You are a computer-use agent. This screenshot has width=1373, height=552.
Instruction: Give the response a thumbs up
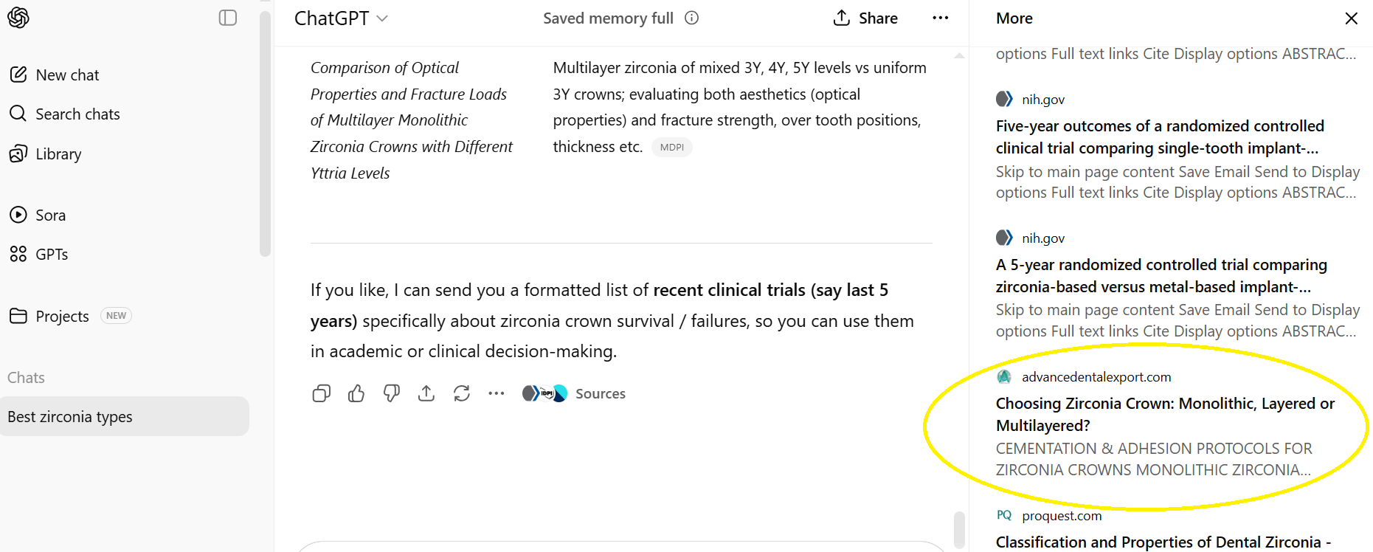click(x=356, y=394)
